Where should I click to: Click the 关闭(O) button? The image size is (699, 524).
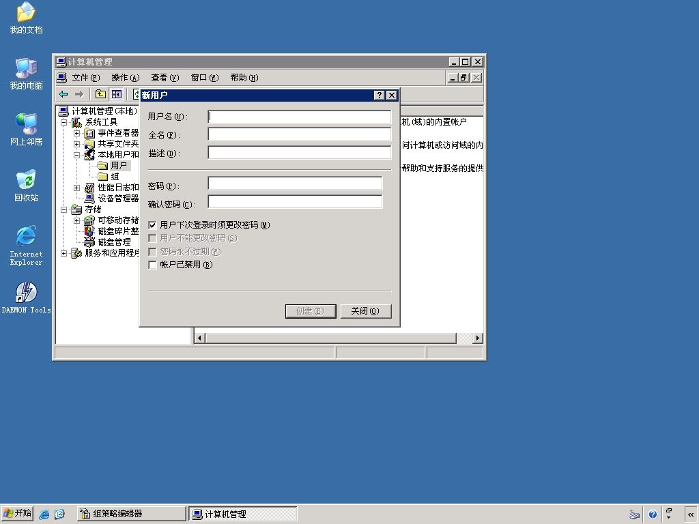click(366, 311)
